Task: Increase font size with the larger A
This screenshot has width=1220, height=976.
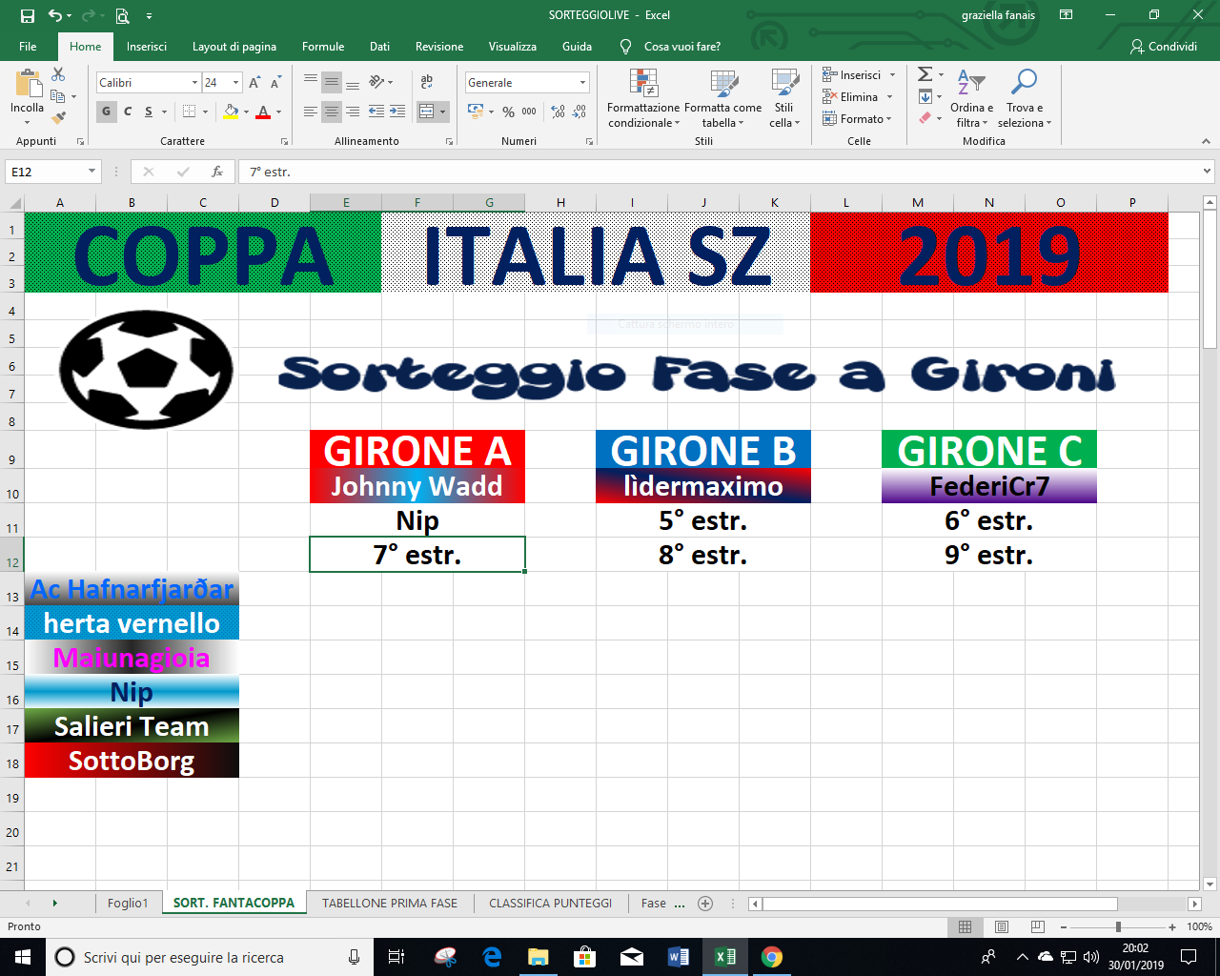Action: pos(254,83)
